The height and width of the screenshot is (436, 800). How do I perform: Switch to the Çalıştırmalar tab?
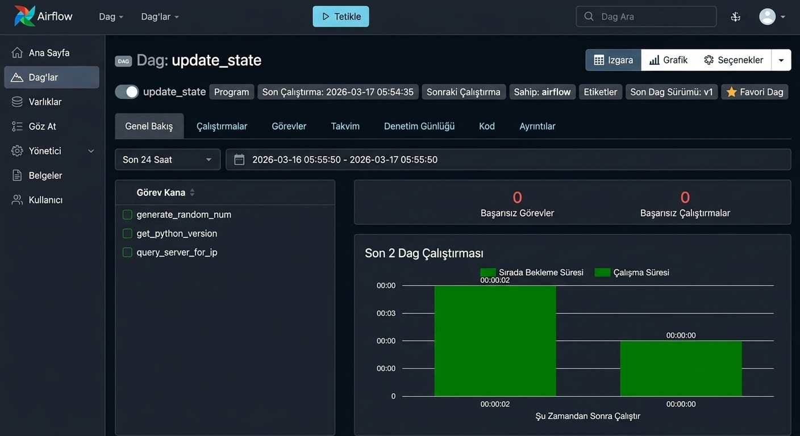click(x=222, y=126)
